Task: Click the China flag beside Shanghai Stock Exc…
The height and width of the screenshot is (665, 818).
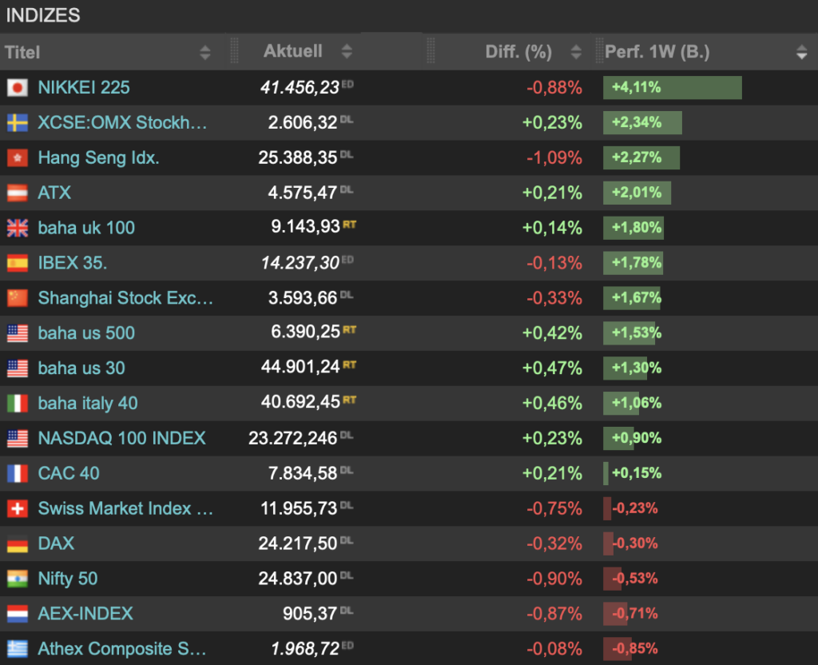Action: point(18,298)
